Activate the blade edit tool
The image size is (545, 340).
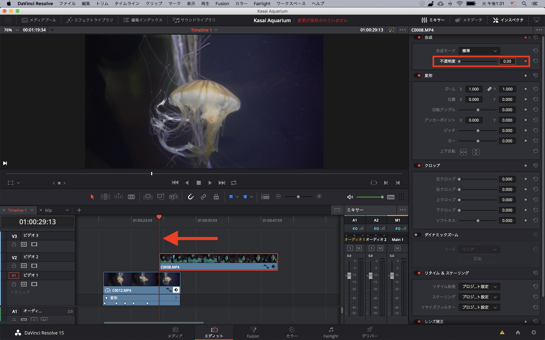click(x=131, y=197)
